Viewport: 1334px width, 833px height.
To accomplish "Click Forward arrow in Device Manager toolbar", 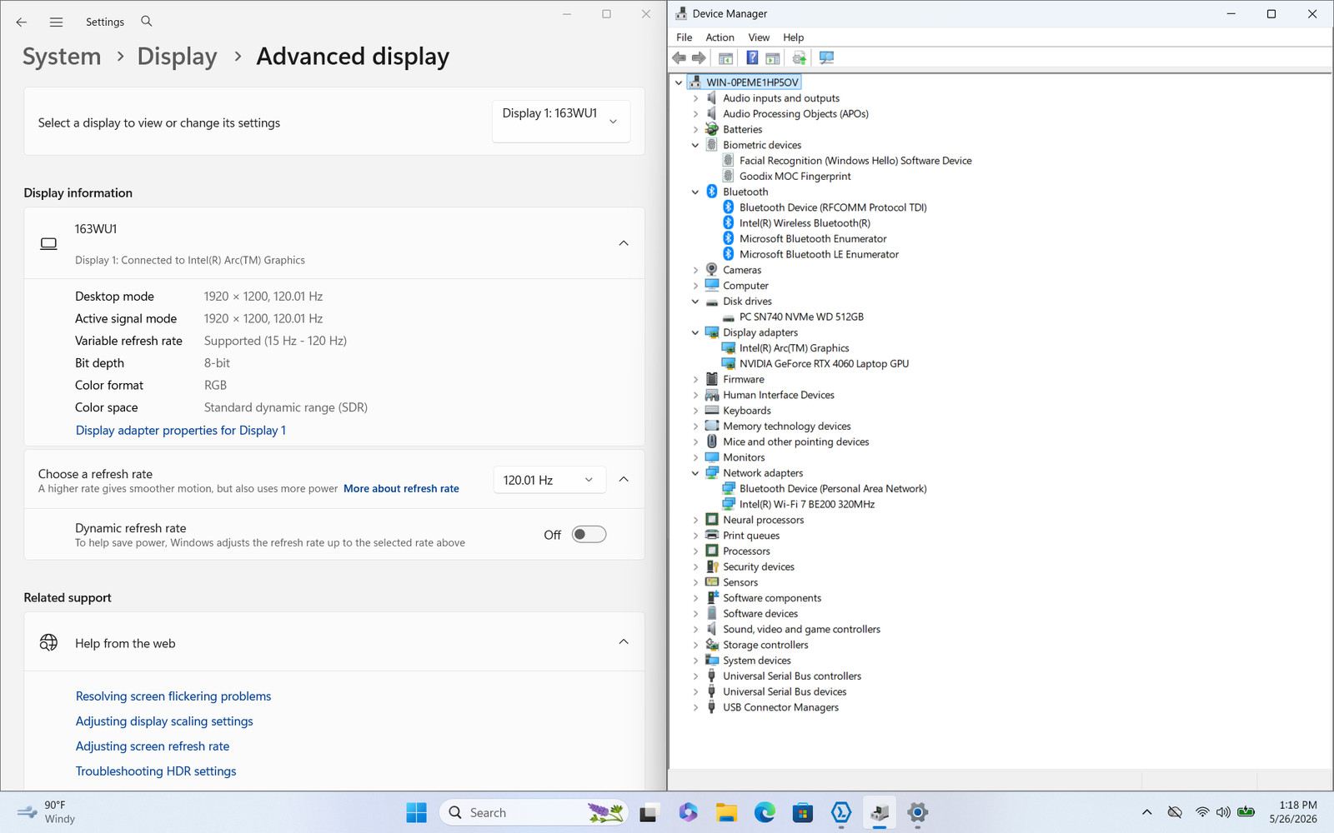I will (699, 57).
